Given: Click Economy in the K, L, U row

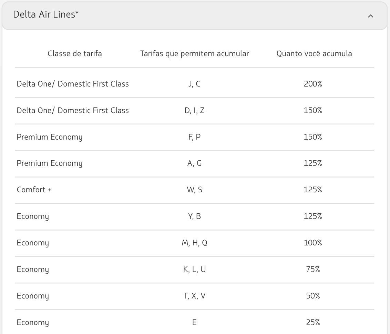Looking at the screenshot, I should click(33, 270).
